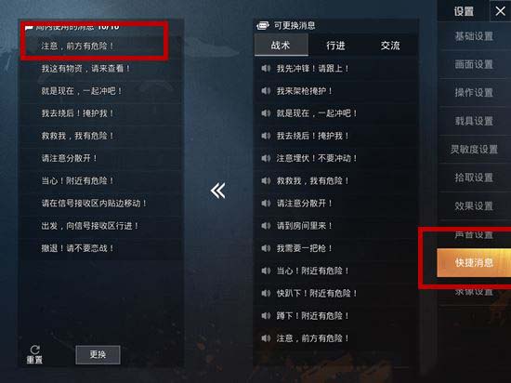Switch to the 行进 tab
Viewport: 511px width, 383px height.
coord(335,46)
